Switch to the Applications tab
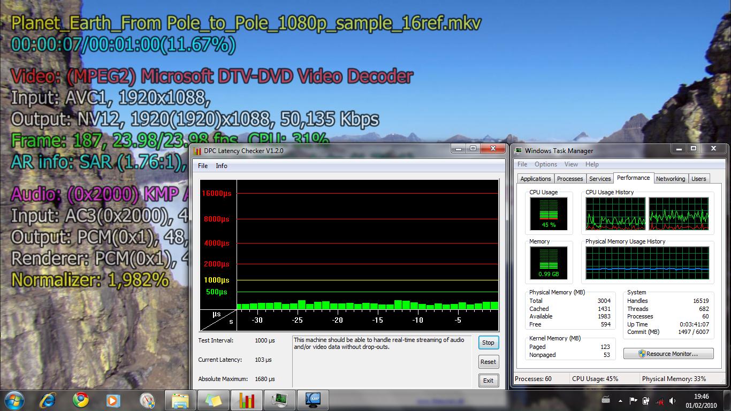Viewport: 731px width, 411px height. pos(536,179)
